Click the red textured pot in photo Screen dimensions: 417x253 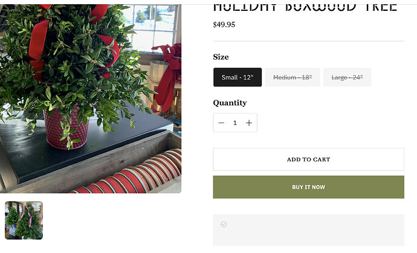pos(66,129)
